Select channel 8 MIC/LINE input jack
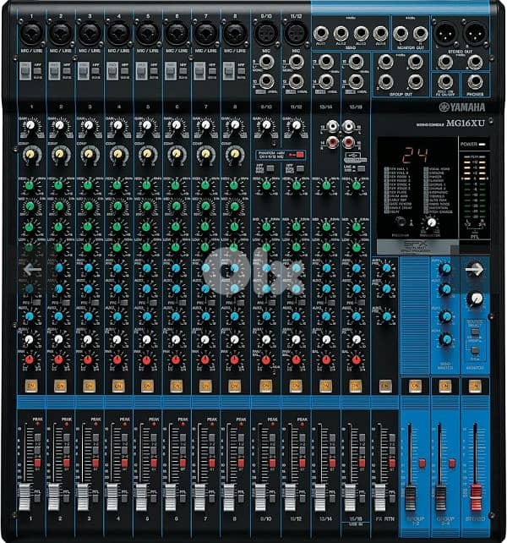The width and height of the screenshot is (507, 543). (x=234, y=34)
